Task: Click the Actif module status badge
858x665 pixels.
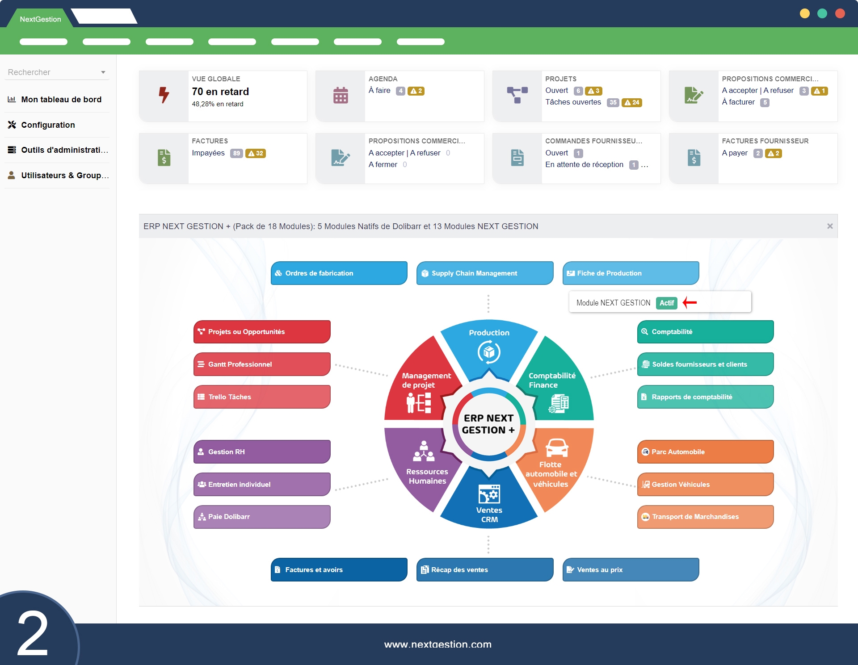Action: 666,303
